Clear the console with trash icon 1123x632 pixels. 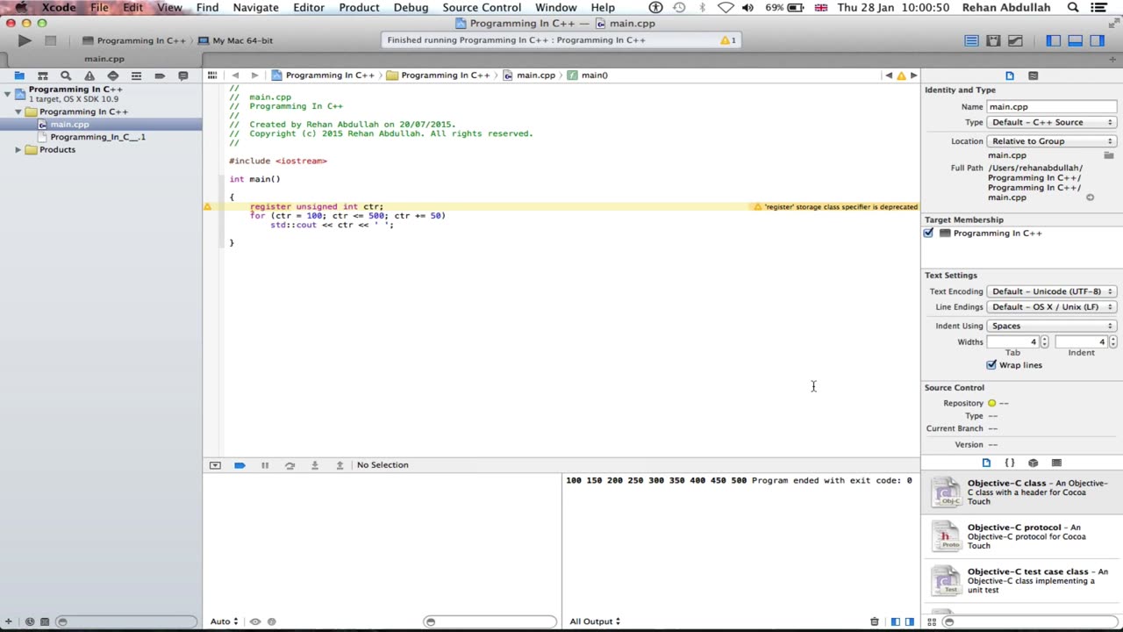874,621
